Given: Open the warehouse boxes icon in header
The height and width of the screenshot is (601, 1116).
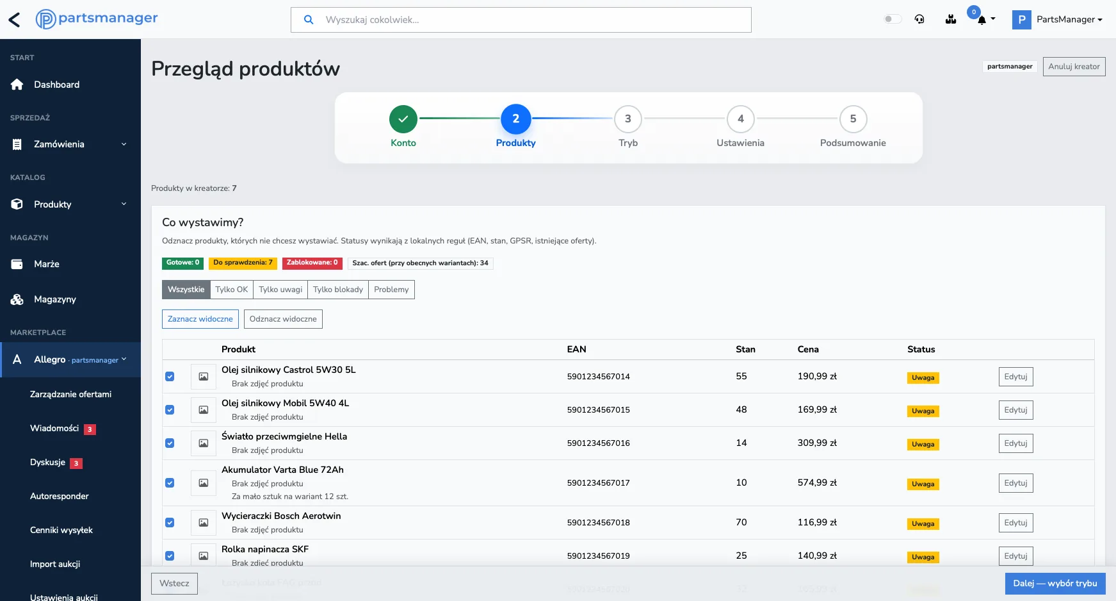Looking at the screenshot, I should tap(951, 19).
